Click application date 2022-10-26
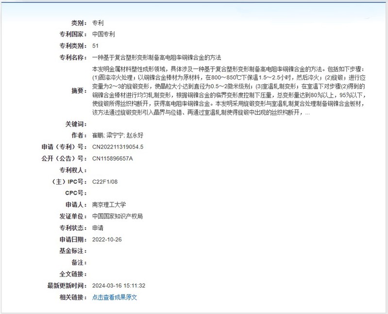This screenshot has height=314, width=388. point(107,240)
